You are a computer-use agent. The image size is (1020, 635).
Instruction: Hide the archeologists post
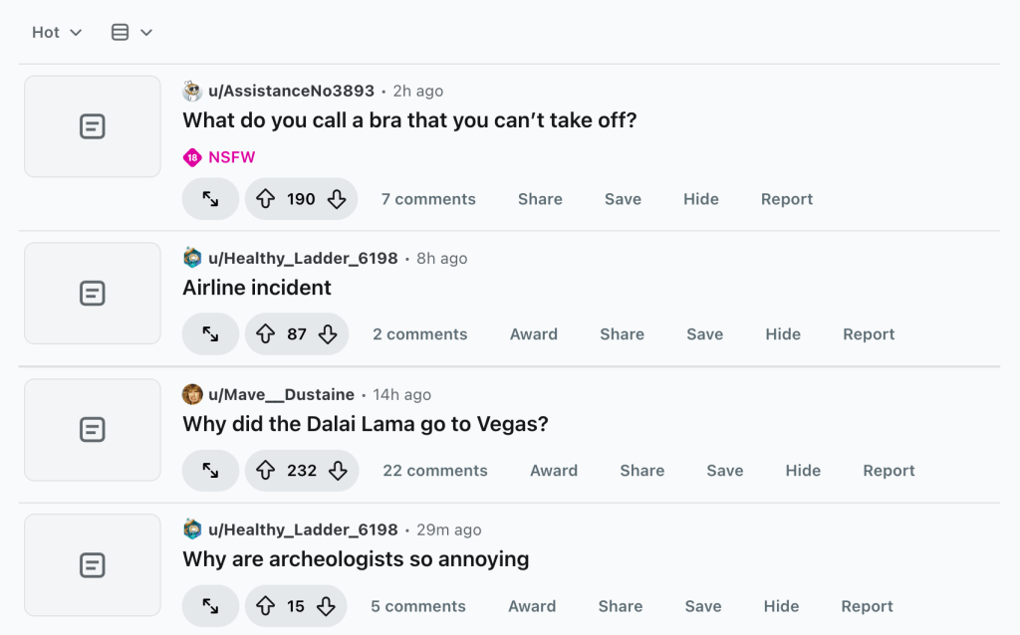[781, 606]
